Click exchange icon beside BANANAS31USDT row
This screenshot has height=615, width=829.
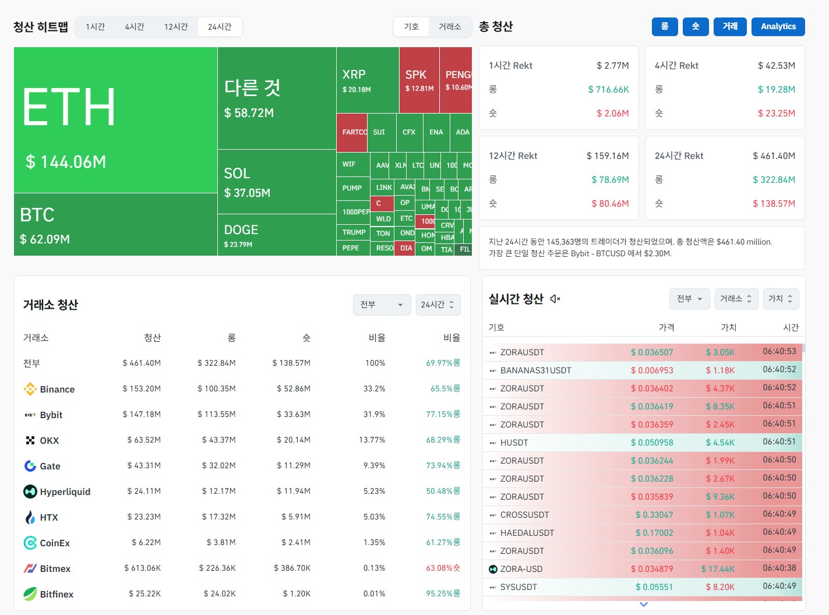point(493,370)
